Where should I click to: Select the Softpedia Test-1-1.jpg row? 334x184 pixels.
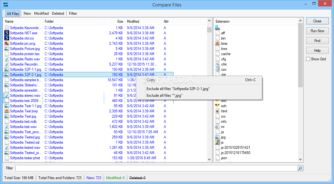point(88,106)
